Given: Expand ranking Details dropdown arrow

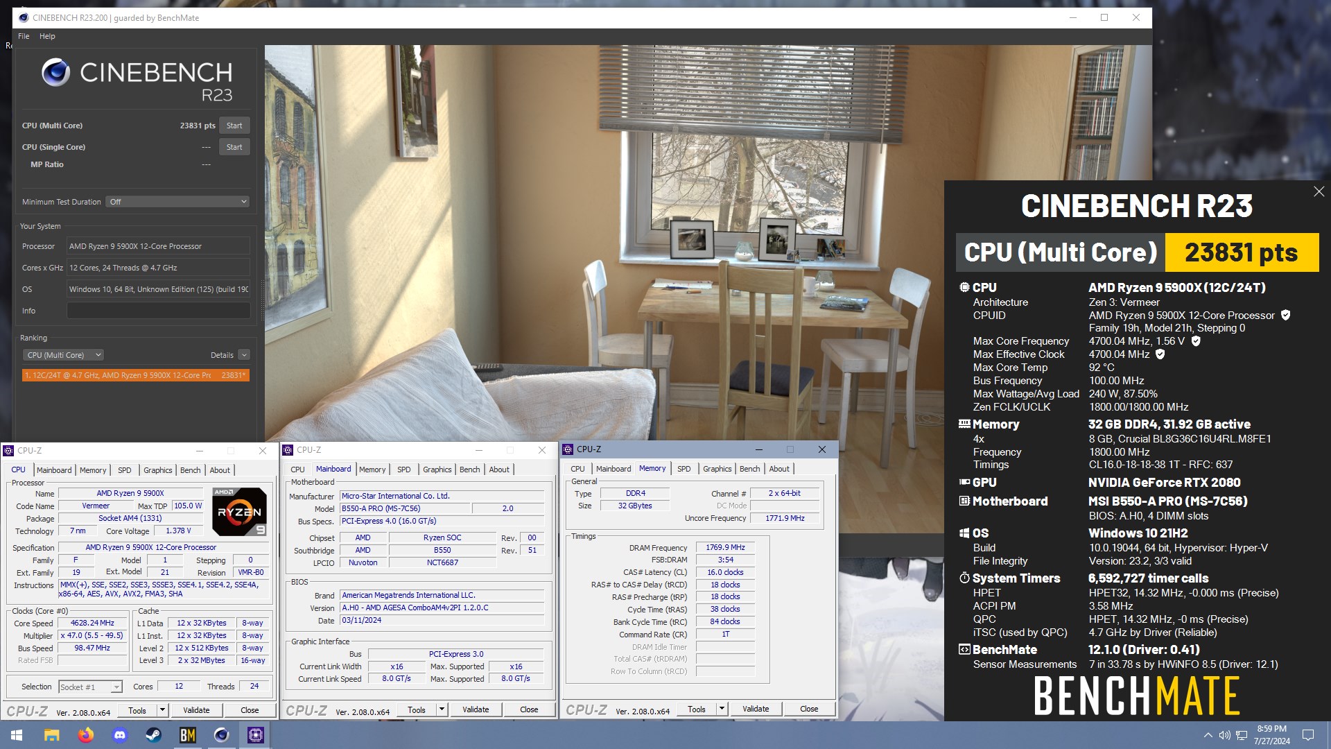Looking at the screenshot, I should 244,355.
